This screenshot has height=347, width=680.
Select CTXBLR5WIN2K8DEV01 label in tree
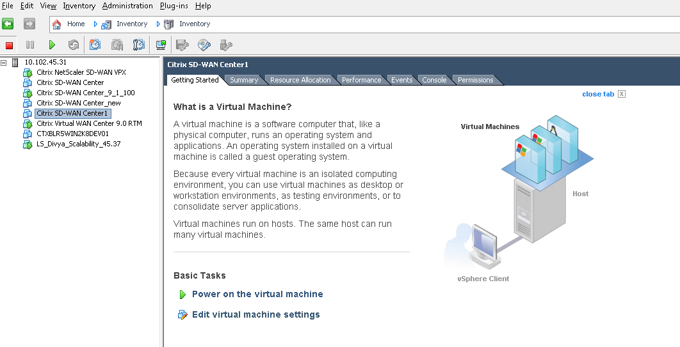[73, 134]
